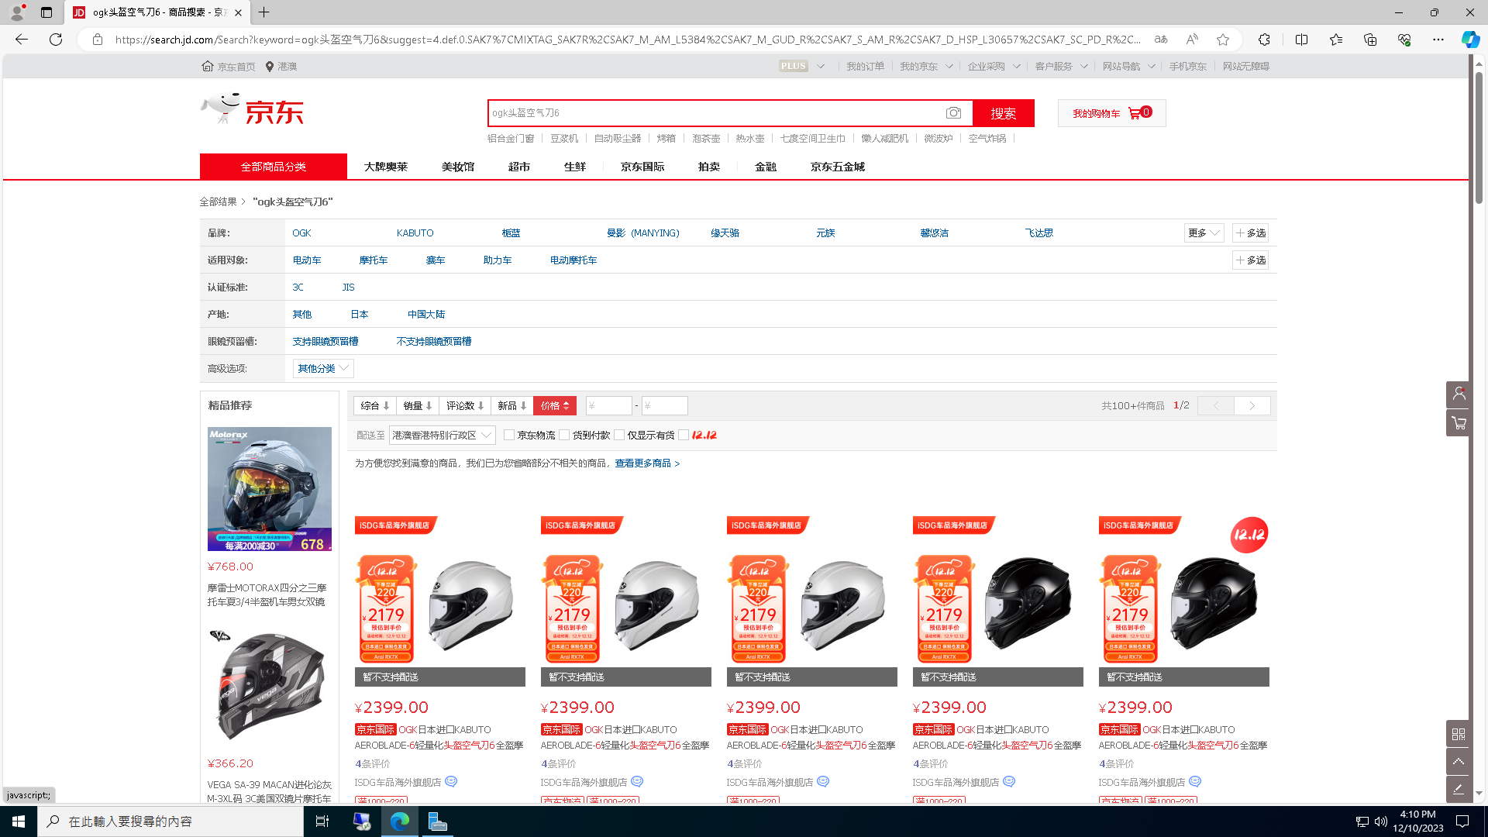Tick the 京东物流 checkbox
Screen dimensions: 1488x837
pyautogui.click(x=509, y=436)
